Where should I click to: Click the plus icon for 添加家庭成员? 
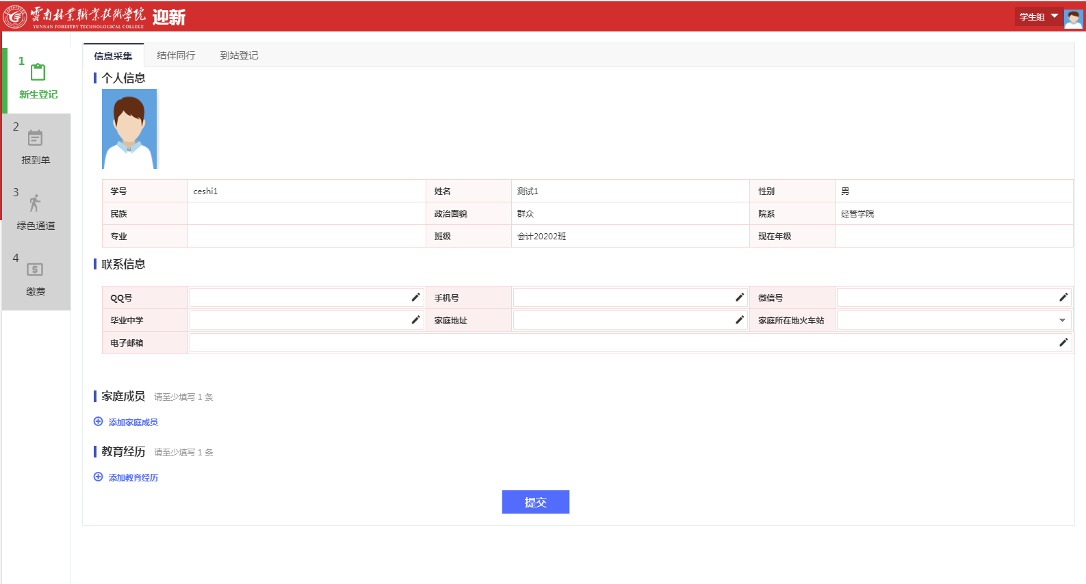point(99,422)
